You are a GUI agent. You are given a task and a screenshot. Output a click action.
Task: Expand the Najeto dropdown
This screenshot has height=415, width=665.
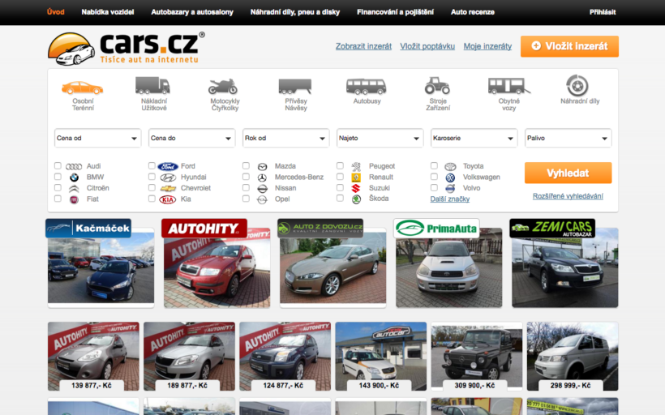(380, 138)
